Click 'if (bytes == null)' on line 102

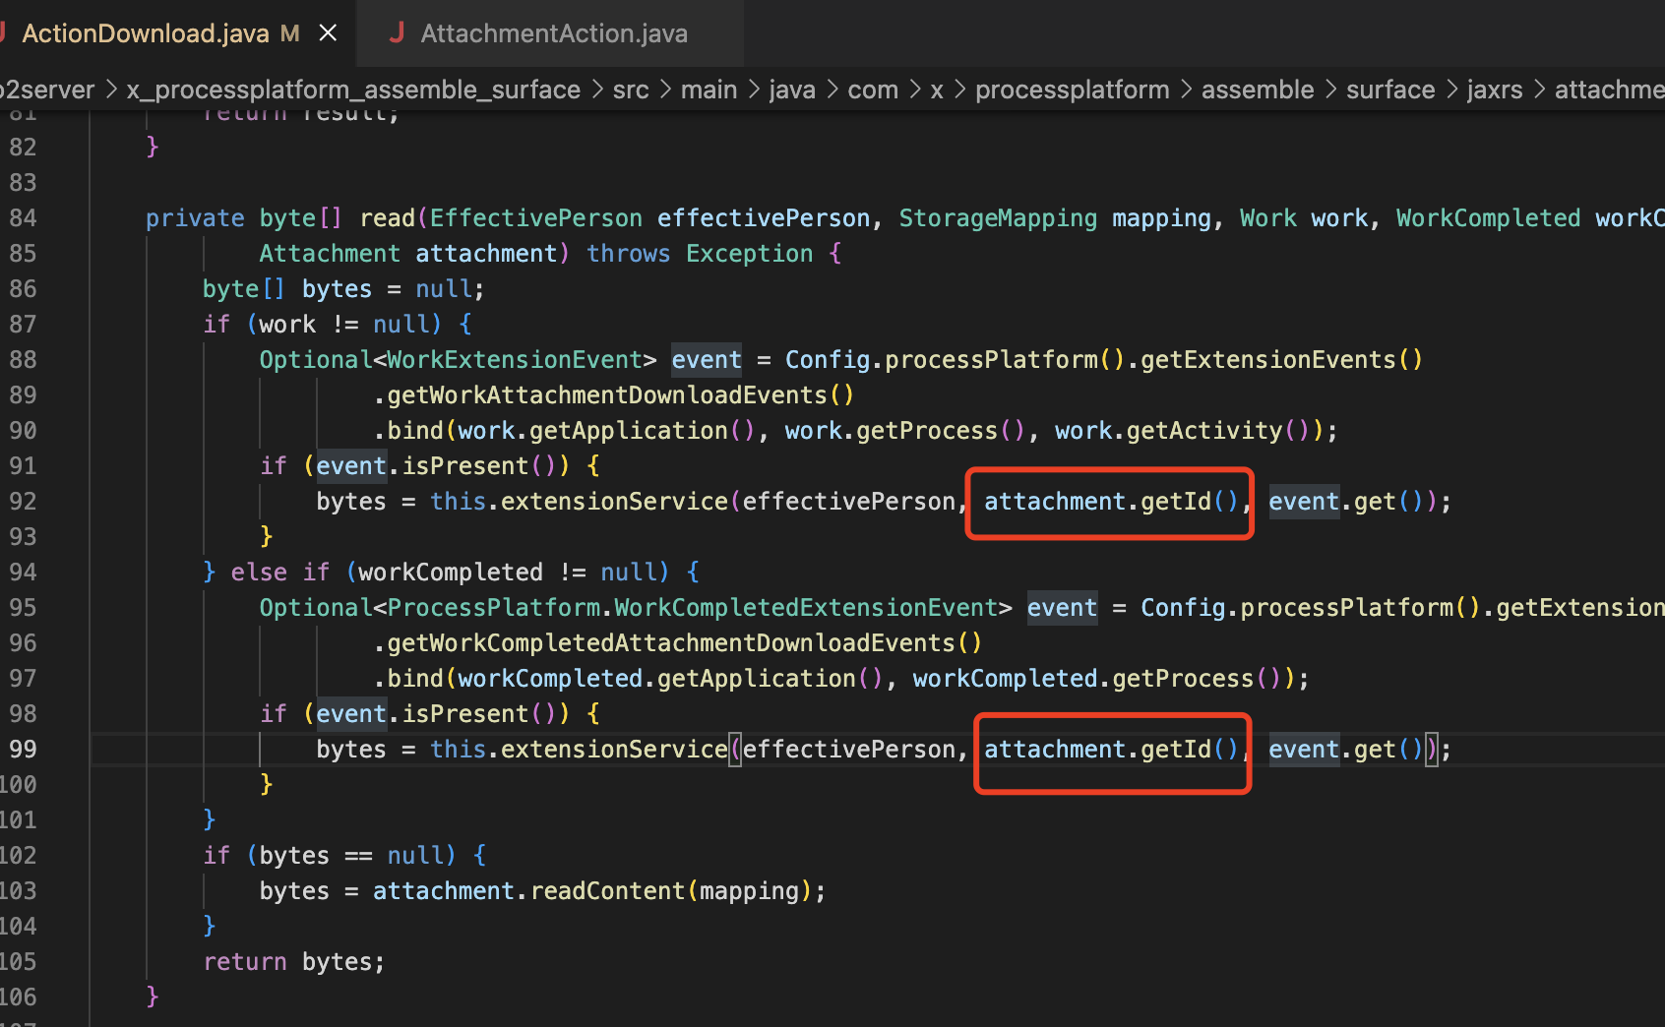pos(330,856)
